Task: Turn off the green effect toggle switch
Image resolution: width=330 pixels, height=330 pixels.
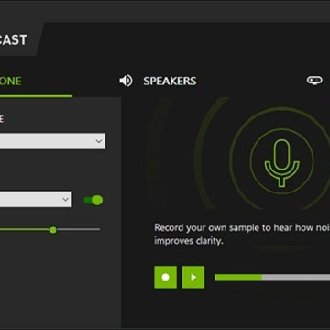Action: (93, 201)
